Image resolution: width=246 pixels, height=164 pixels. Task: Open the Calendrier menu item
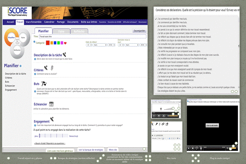point(49,22)
